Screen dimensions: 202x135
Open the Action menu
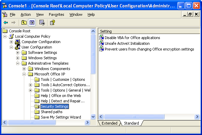coord(26,14)
